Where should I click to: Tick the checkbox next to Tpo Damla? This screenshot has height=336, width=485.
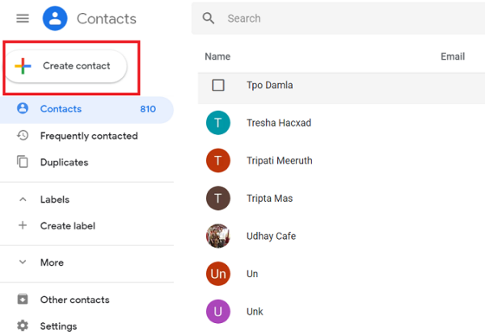pos(218,85)
